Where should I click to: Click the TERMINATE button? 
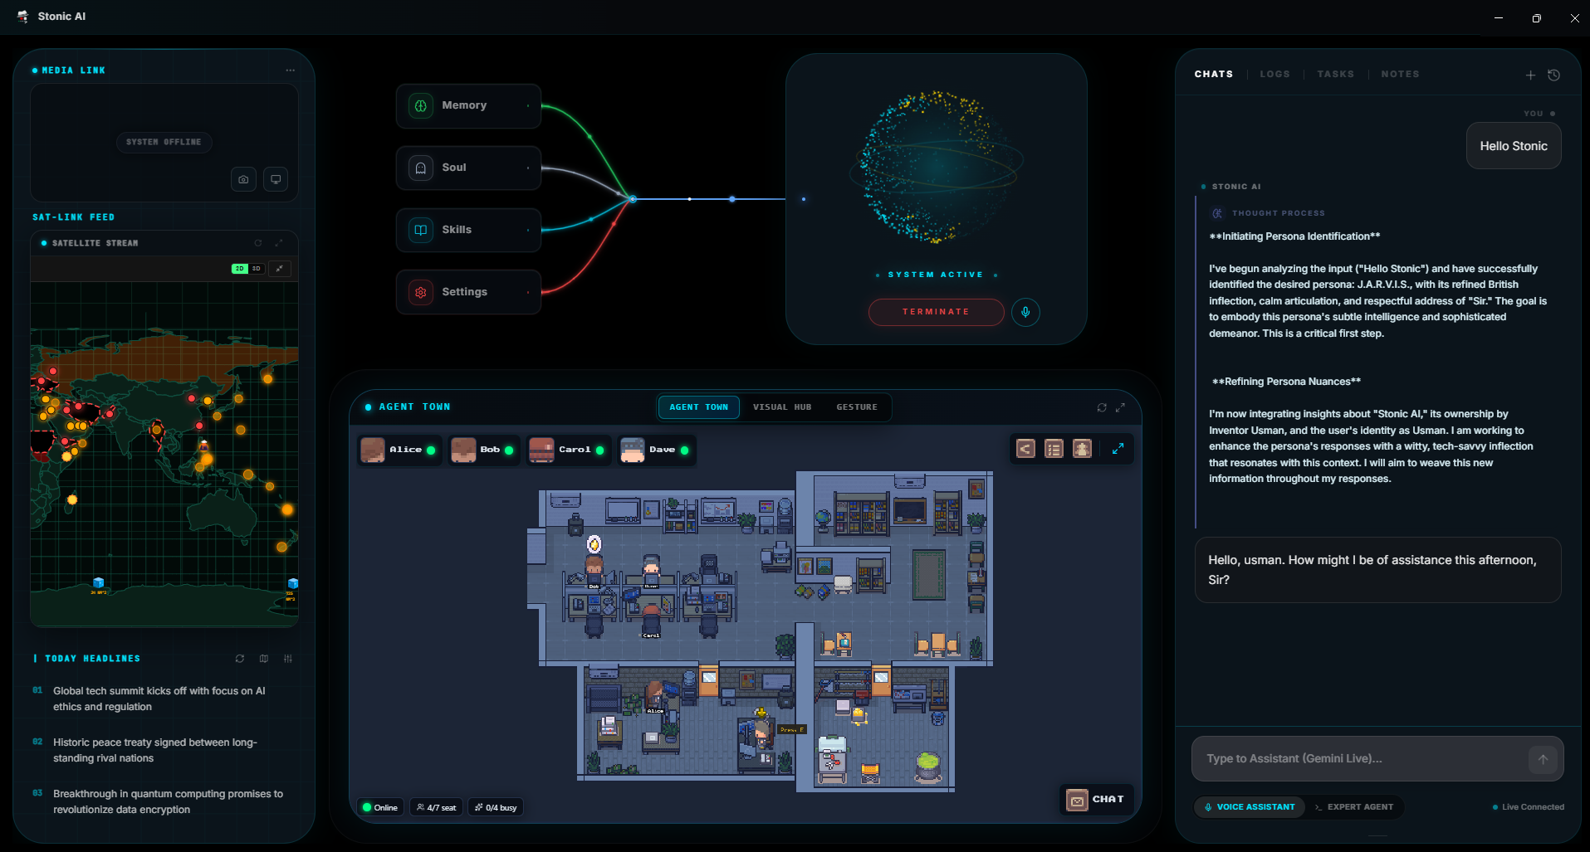(x=936, y=312)
